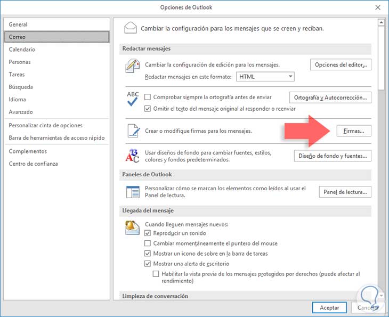The image size is (389, 317).
Task: Click the scrollbar up arrow
Action: pyautogui.click(x=381, y=22)
